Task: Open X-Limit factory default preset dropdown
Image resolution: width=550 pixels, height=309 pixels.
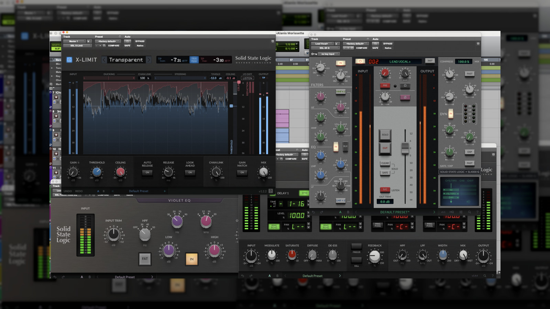Action: click(108, 41)
